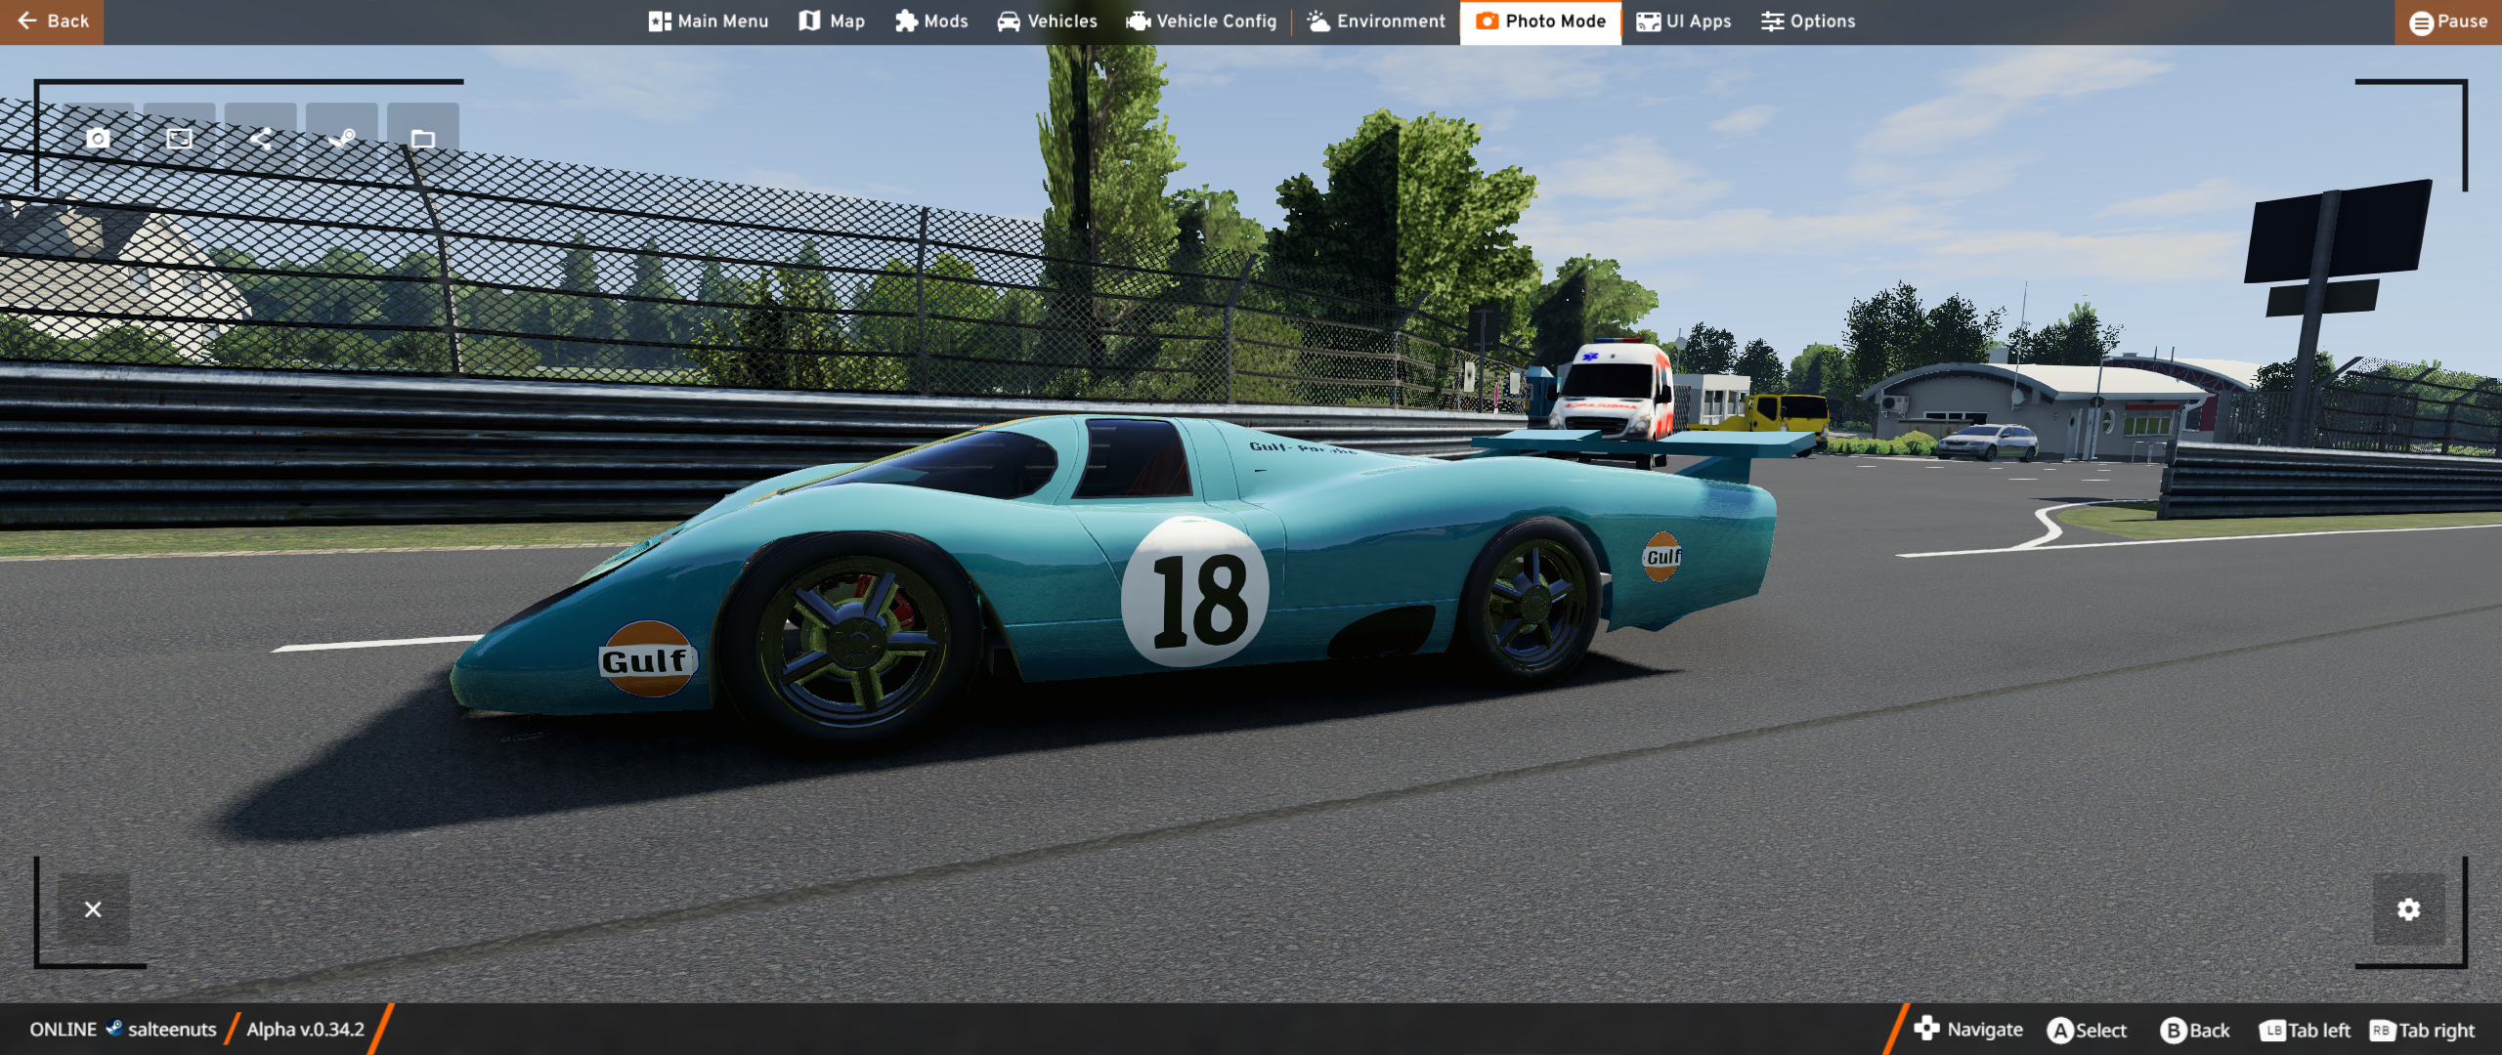Screen dimensions: 2502x1055
Task: Click the B Back hint
Action: click(x=2195, y=1031)
